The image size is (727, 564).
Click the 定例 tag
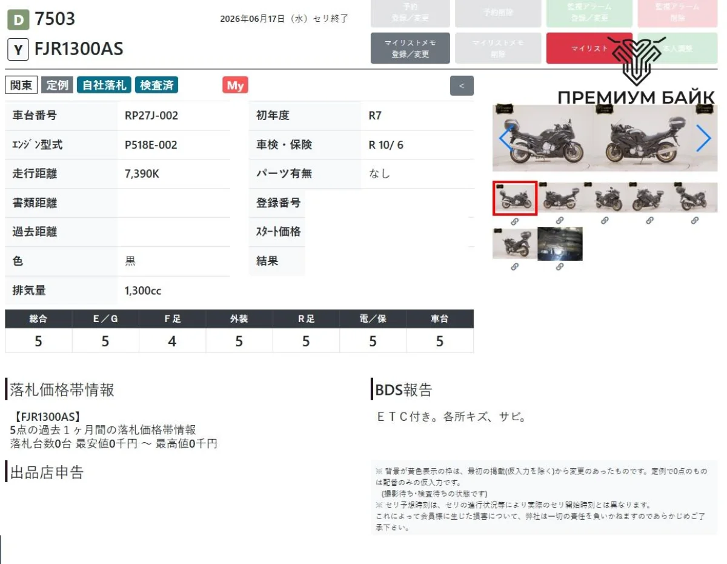58,86
